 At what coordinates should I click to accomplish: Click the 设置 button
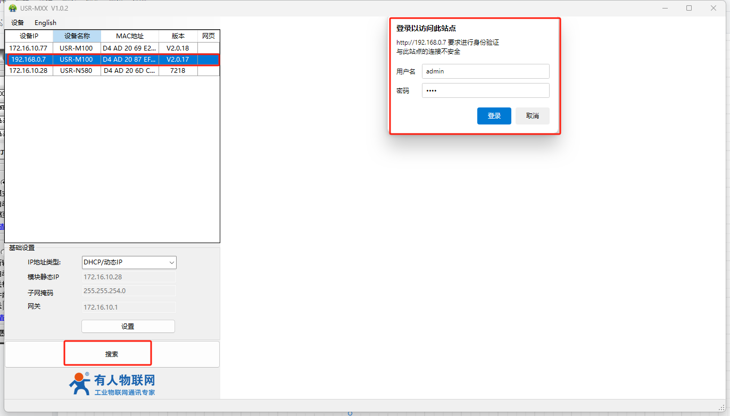click(x=128, y=327)
